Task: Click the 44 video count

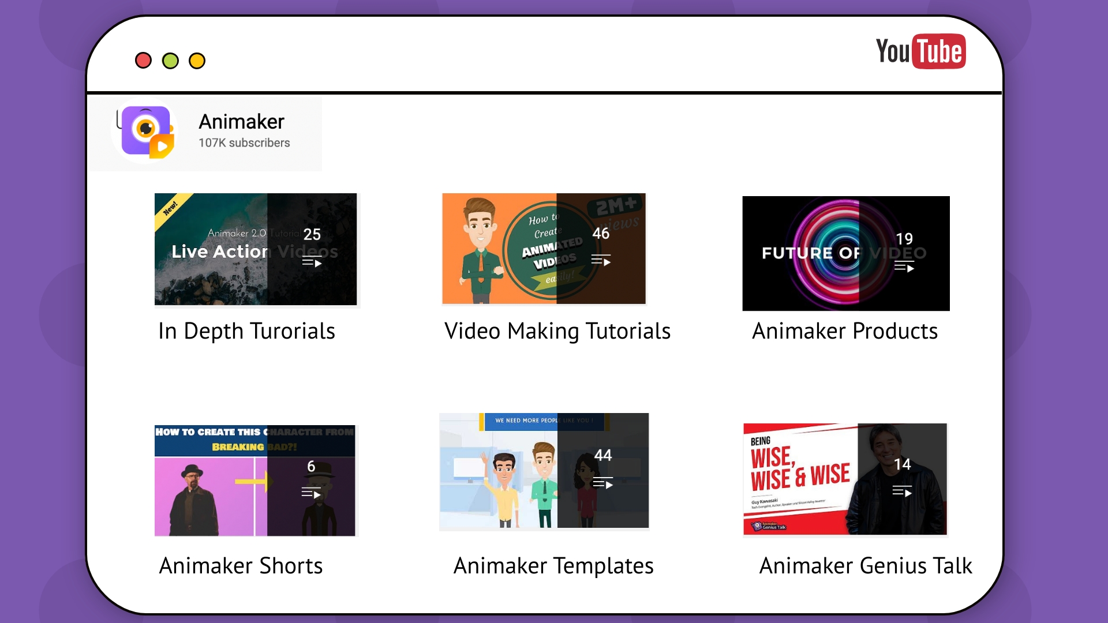Action: coord(603,455)
